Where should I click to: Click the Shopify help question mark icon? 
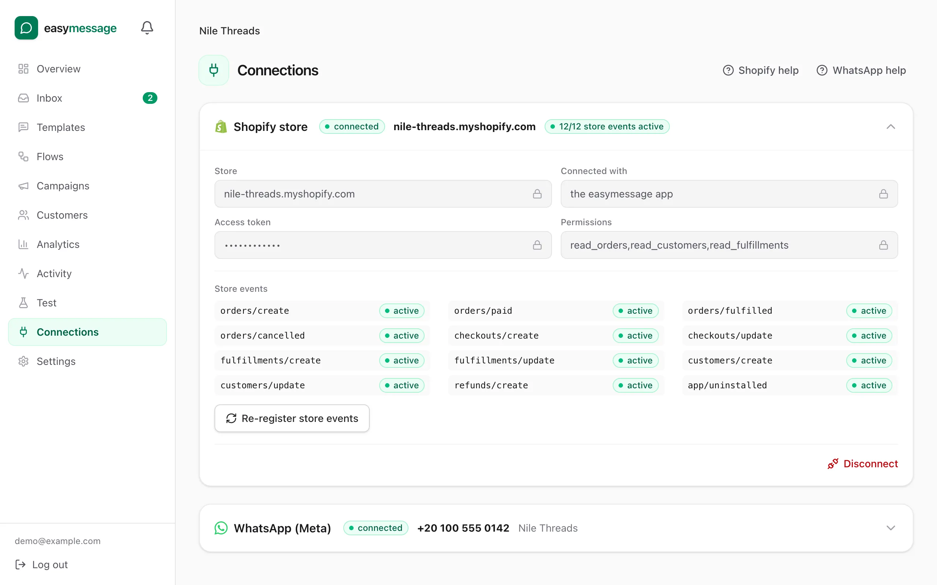(x=728, y=70)
